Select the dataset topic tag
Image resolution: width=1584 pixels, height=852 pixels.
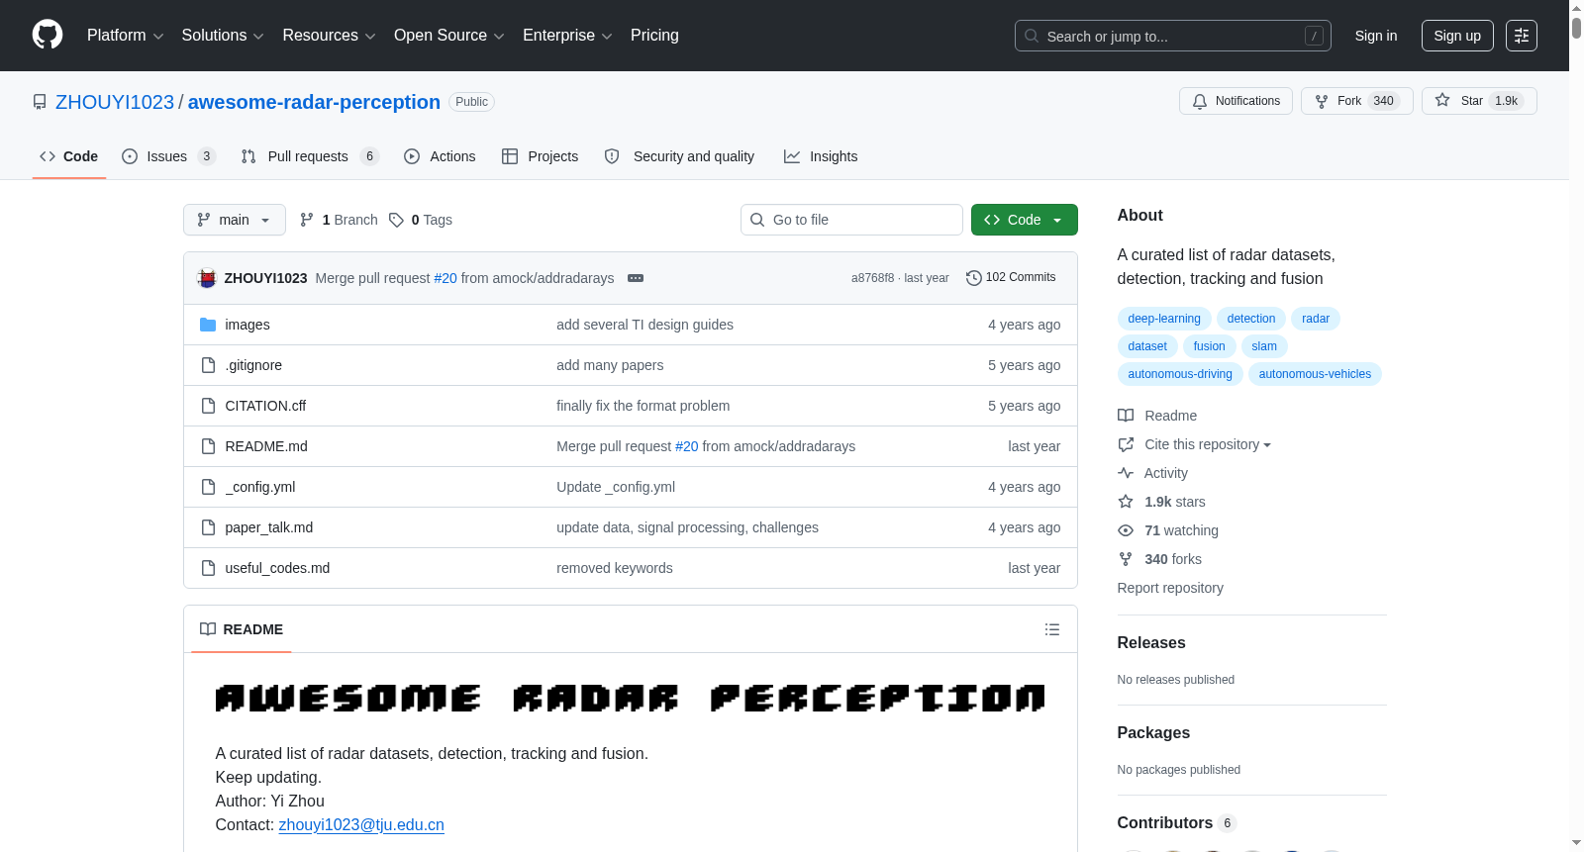coord(1147,346)
